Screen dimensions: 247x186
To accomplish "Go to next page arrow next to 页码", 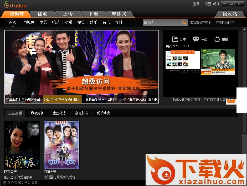I will pyautogui.click(x=189, y=46).
